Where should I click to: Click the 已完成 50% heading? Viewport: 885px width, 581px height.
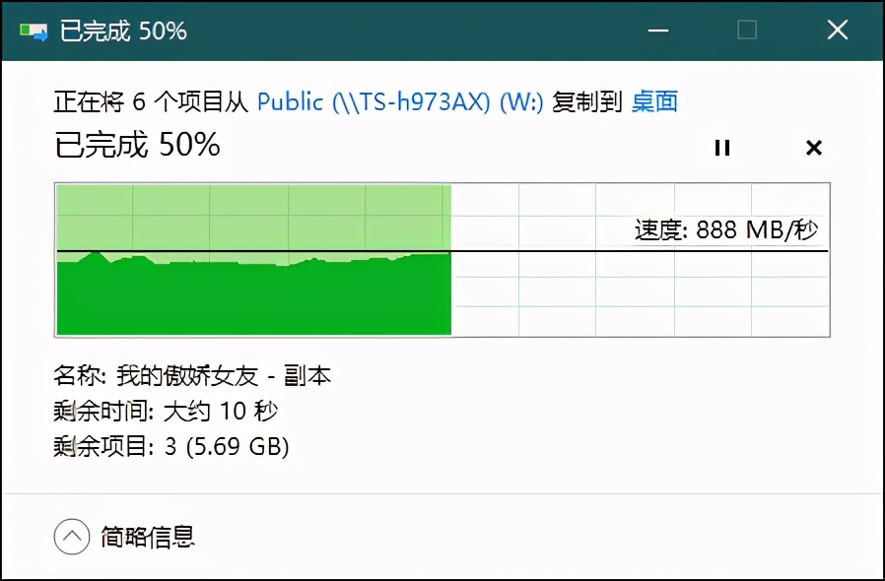(137, 145)
